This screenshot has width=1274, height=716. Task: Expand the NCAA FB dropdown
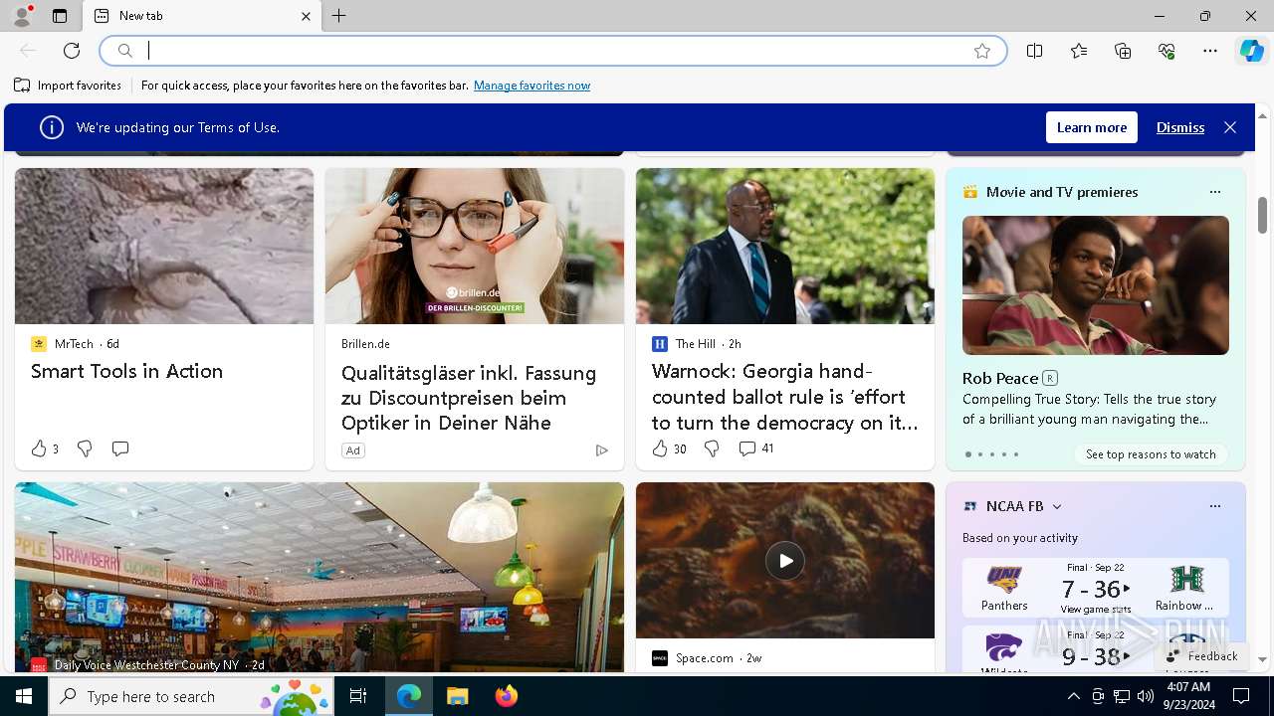click(1057, 506)
